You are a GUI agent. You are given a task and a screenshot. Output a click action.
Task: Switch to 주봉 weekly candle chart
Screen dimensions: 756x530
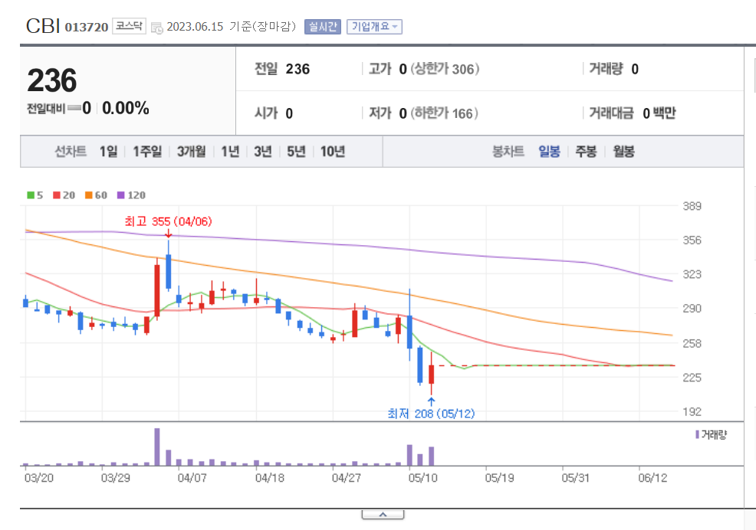[x=587, y=152]
